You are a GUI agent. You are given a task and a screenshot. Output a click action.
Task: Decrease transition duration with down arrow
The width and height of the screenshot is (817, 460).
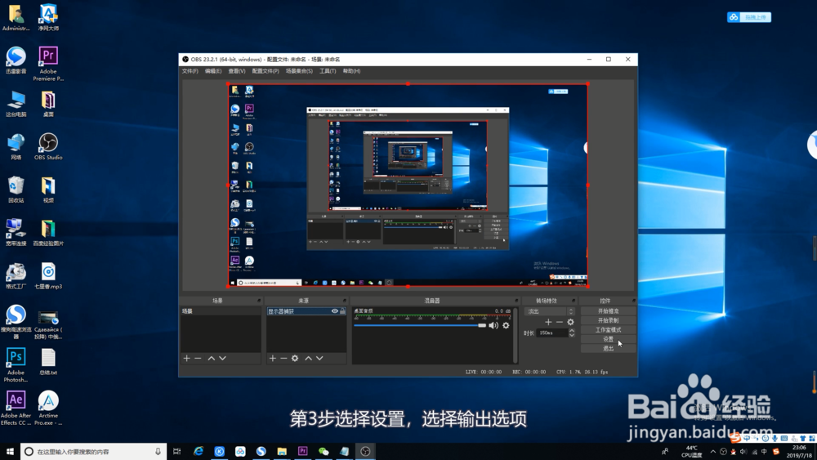pyautogui.click(x=572, y=336)
